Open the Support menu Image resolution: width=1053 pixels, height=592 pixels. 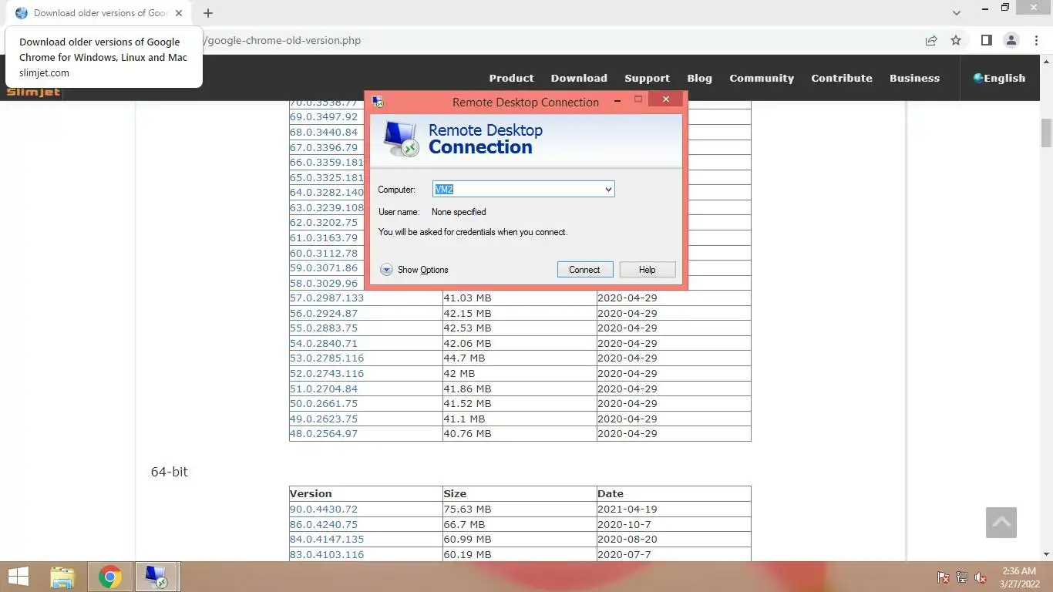(x=647, y=78)
